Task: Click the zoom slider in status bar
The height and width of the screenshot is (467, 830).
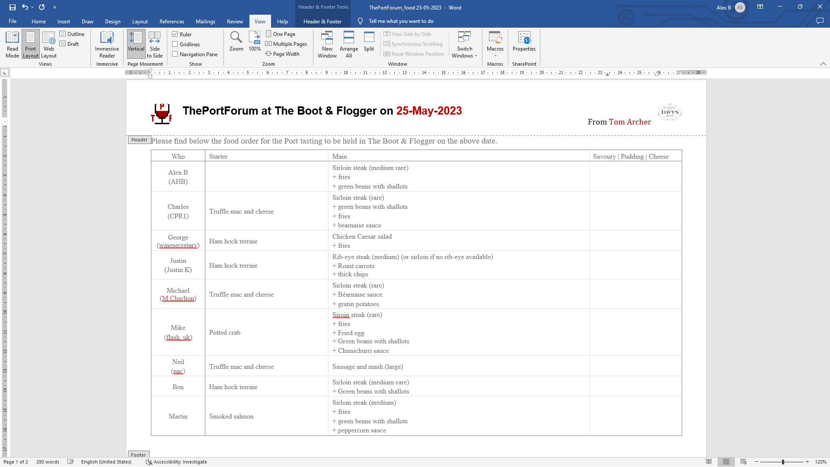Action: tap(783, 462)
